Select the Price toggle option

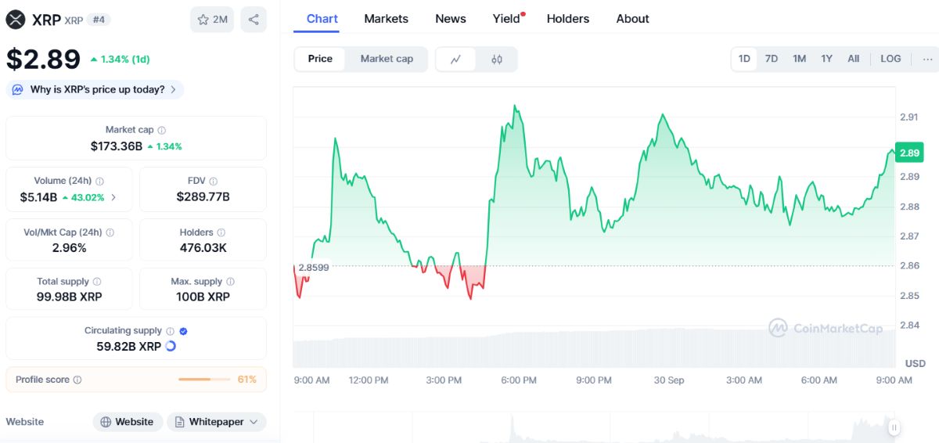point(320,59)
